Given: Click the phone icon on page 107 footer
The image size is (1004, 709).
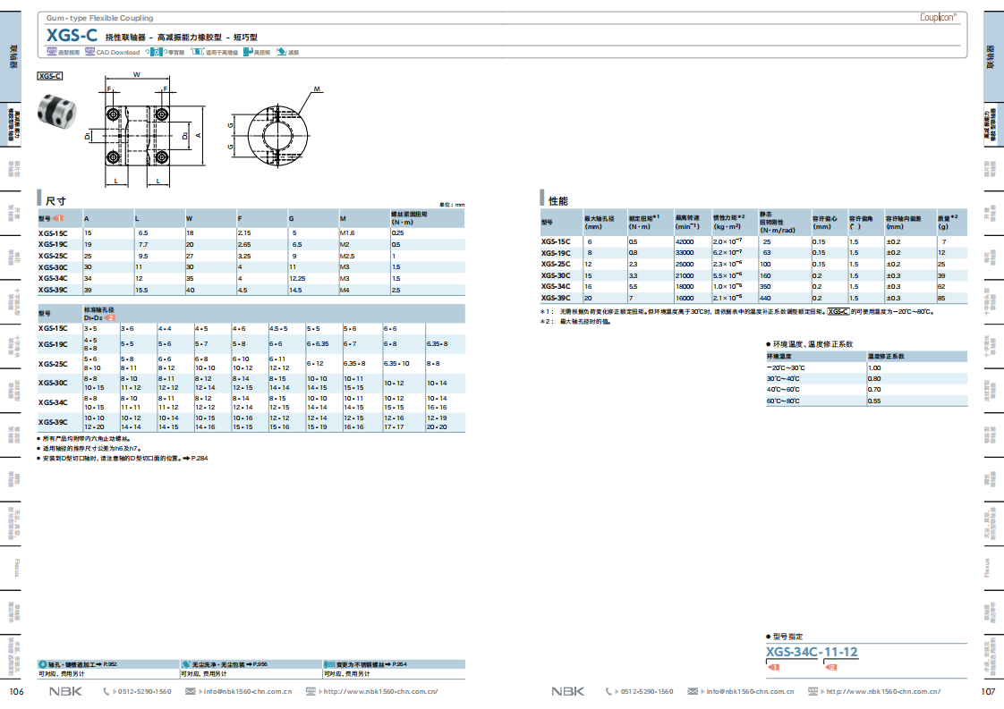Looking at the screenshot, I should coord(608,691).
